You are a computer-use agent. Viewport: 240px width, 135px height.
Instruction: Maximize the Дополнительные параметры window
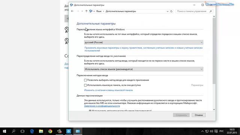[202, 5]
